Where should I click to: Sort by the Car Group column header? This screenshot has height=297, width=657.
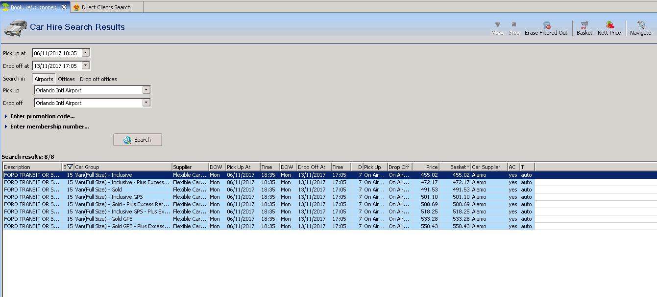tap(123, 167)
